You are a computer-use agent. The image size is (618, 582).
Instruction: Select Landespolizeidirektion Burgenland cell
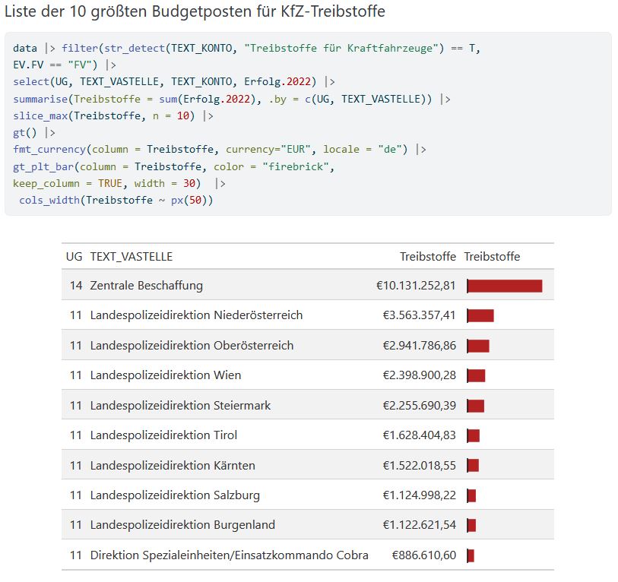pyautogui.click(x=182, y=525)
